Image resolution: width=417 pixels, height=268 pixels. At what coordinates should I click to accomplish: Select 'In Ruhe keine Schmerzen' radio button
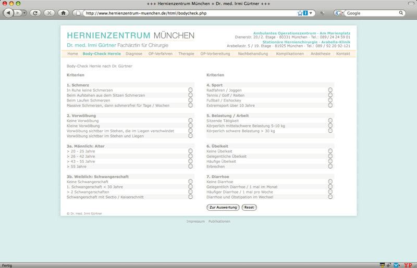tap(190, 90)
